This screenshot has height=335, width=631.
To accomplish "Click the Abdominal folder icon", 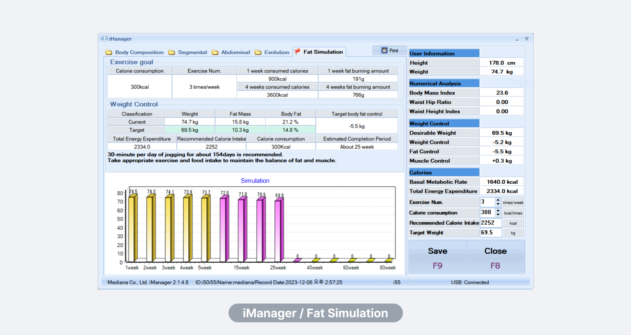I will 215,52.
